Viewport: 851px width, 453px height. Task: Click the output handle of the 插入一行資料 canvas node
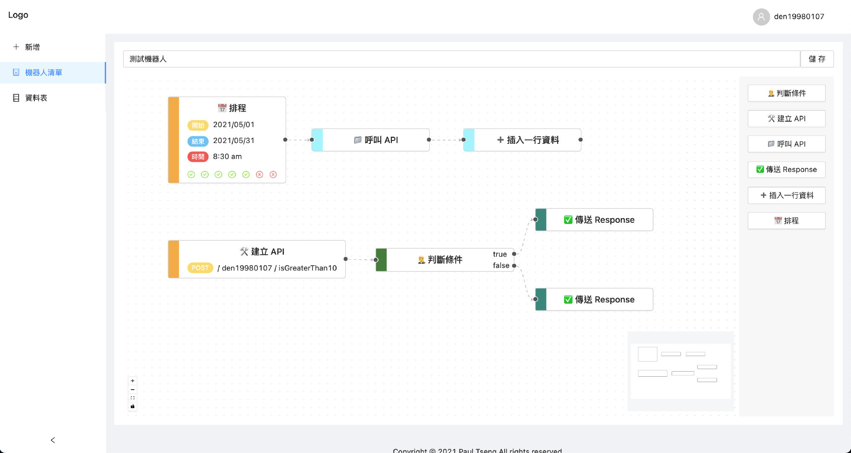[x=580, y=140]
